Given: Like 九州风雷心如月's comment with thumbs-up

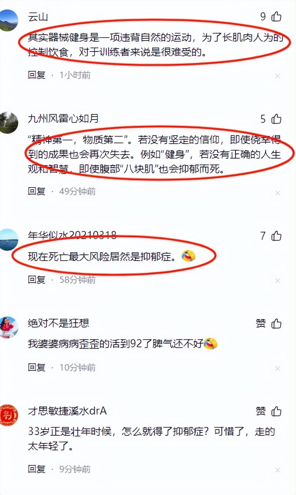Looking at the screenshot, I should 276,119.
